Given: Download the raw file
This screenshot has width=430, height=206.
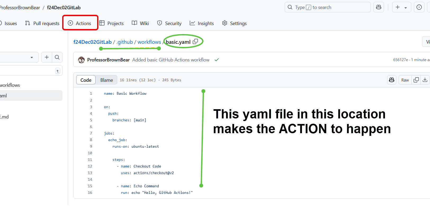Looking at the screenshot, I should pyautogui.click(x=425, y=80).
